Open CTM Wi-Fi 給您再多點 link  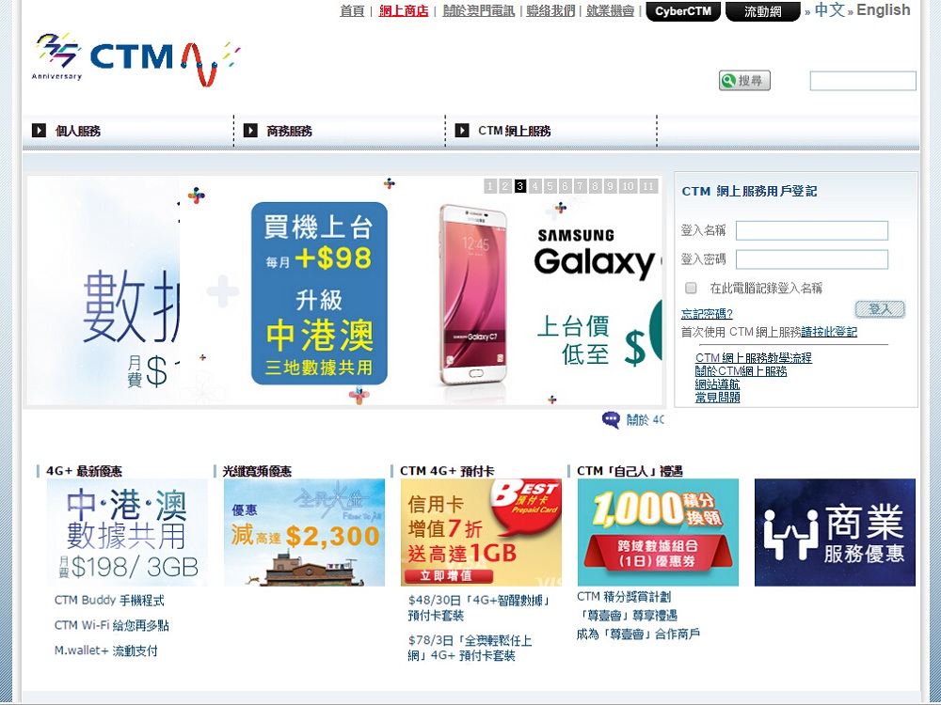point(112,625)
